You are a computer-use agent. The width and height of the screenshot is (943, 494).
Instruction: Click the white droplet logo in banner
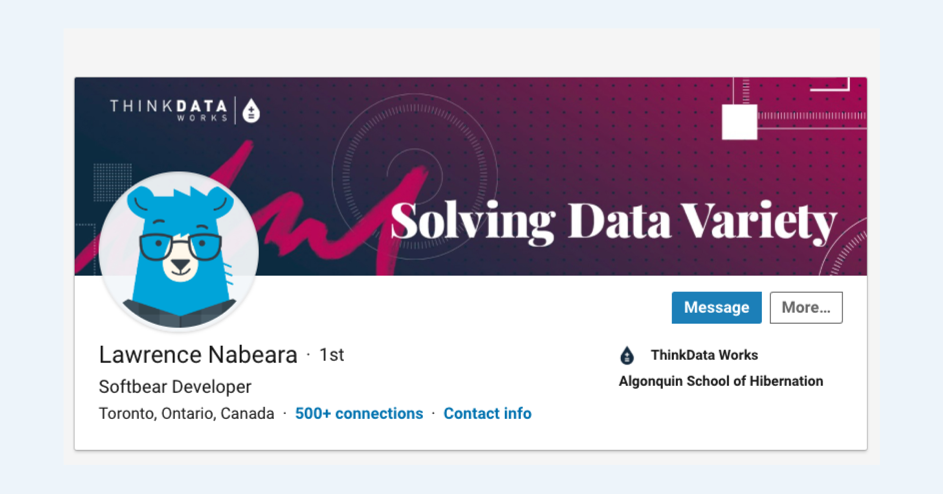coord(251,111)
